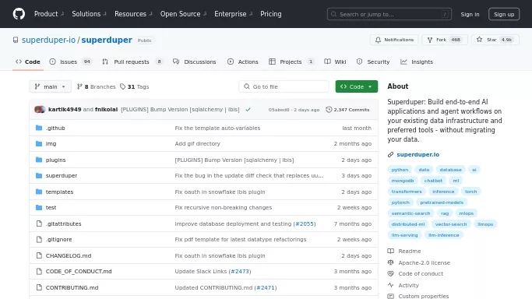This screenshot has width=532, height=299.
Task: Open the Enterprise dropdown menu
Action: coord(234,14)
